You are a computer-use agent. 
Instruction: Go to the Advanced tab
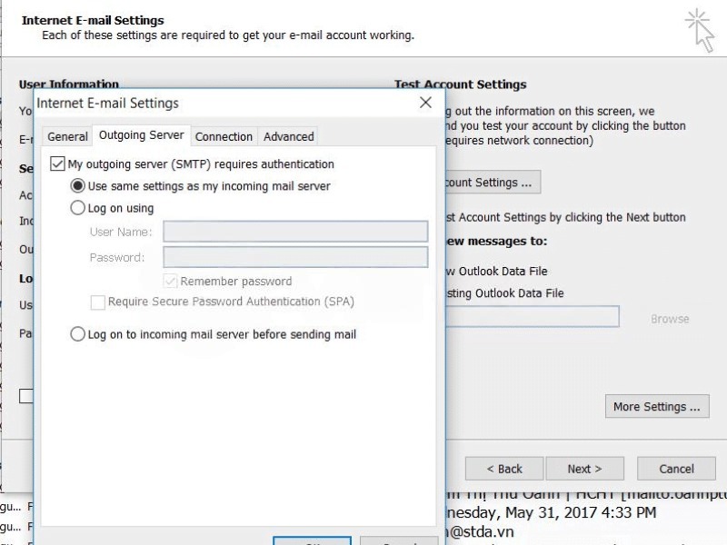pyautogui.click(x=288, y=136)
